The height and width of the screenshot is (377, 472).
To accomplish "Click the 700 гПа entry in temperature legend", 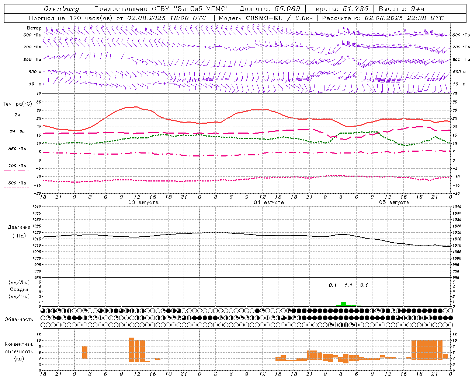I will pyautogui.click(x=17, y=166).
